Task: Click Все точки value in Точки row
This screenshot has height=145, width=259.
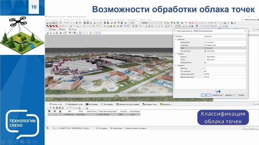Action: coord(210,60)
